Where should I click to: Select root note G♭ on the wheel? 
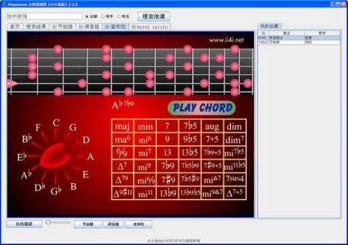[56, 191]
